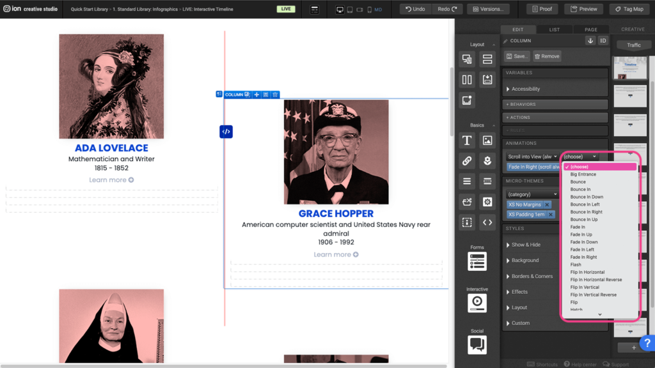Click the plus icon on the canvas column toolbar
This screenshot has width=655, height=368.
[x=256, y=95]
